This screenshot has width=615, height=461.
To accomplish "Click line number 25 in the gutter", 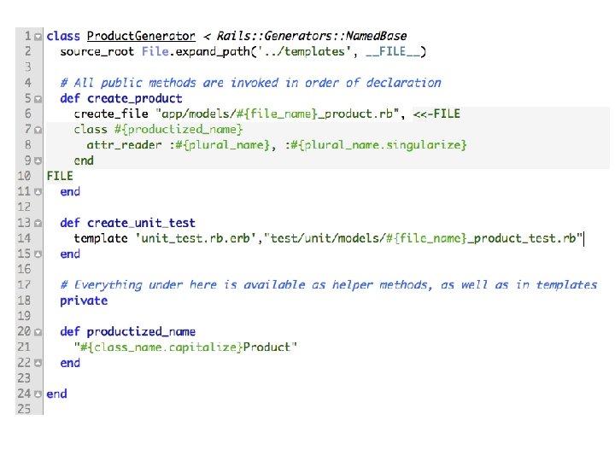I will click(x=24, y=409).
